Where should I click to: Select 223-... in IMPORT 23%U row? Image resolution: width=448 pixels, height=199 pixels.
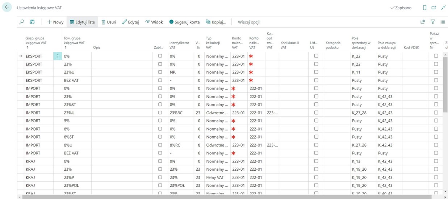point(272,113)
